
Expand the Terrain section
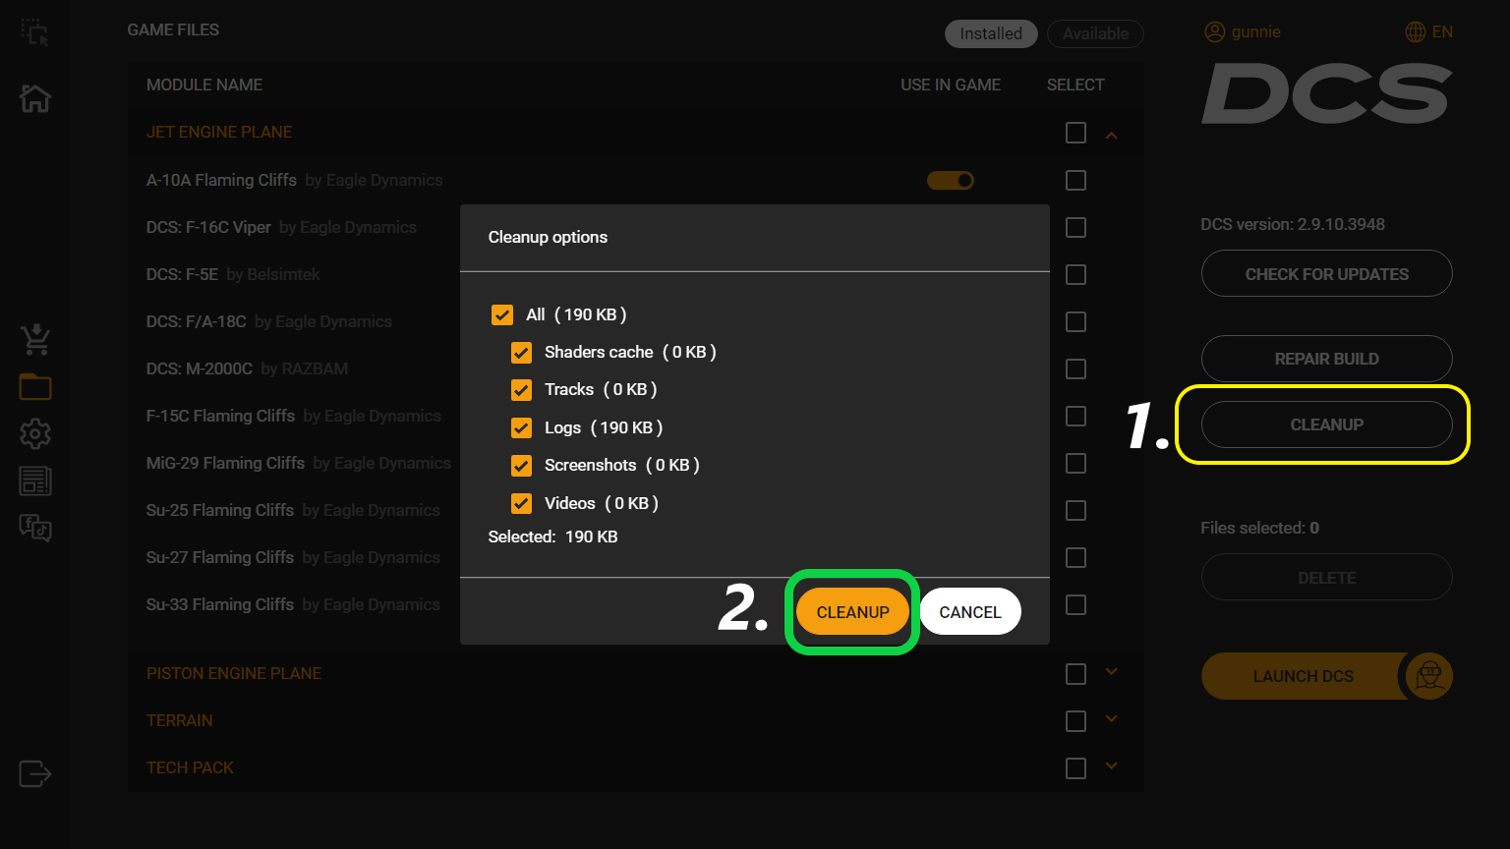coord(1111,719)
